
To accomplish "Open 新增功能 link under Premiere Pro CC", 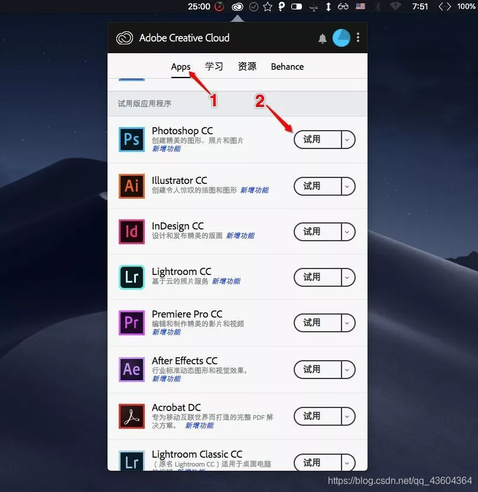I will click(166, 332).
